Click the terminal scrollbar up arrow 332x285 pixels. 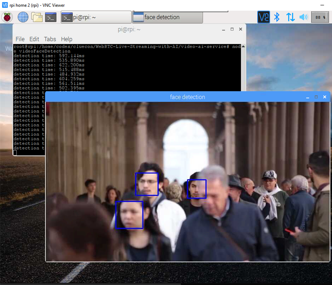click(243, 46)
